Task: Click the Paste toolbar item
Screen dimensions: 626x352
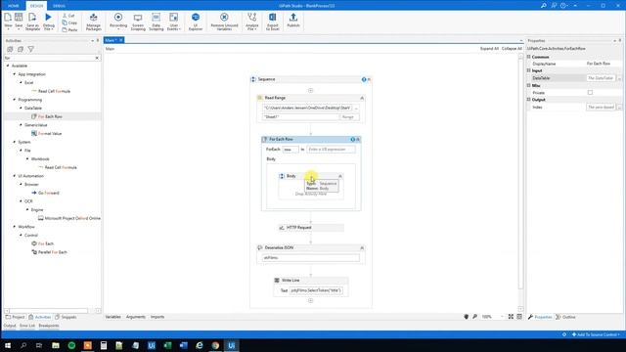Action: [69, 30]
